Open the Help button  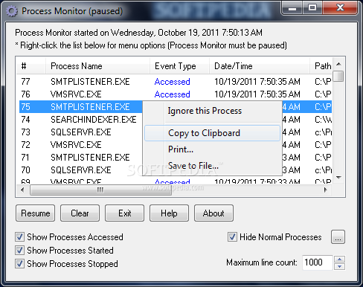click(x=169, y=213)
